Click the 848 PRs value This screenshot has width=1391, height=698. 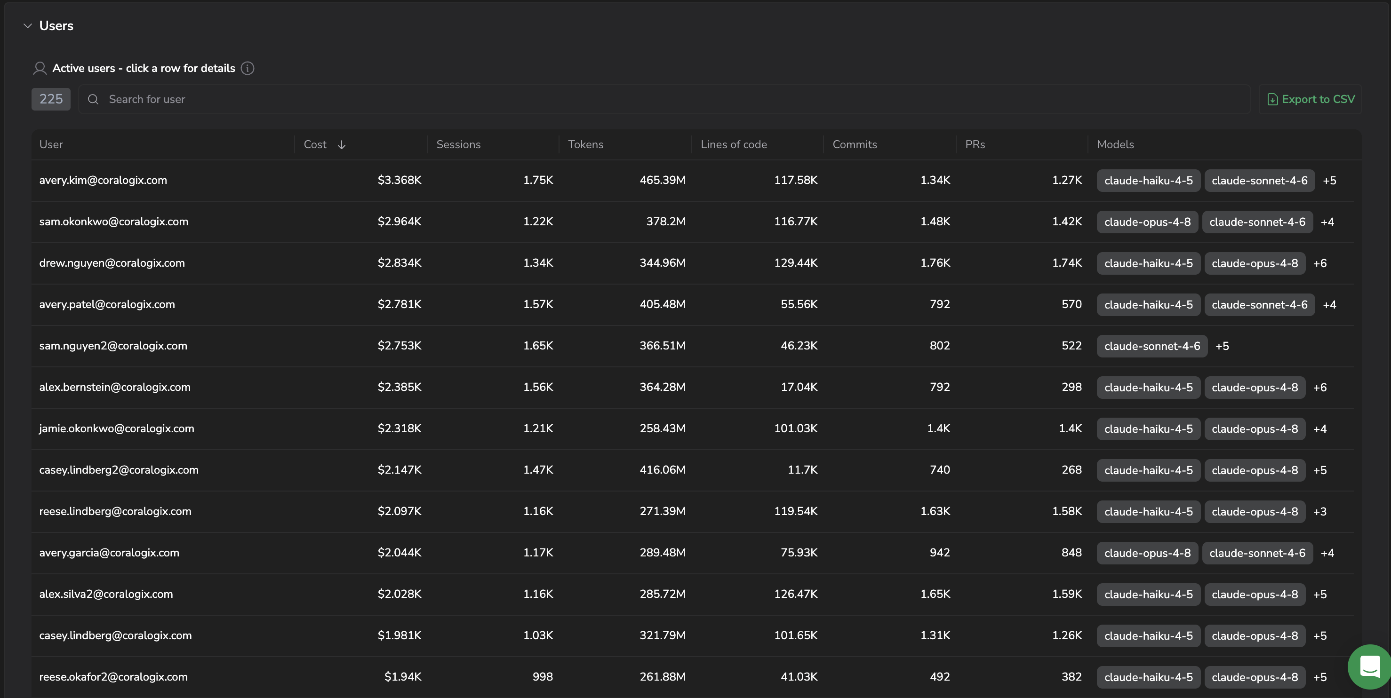(1072, 553)
